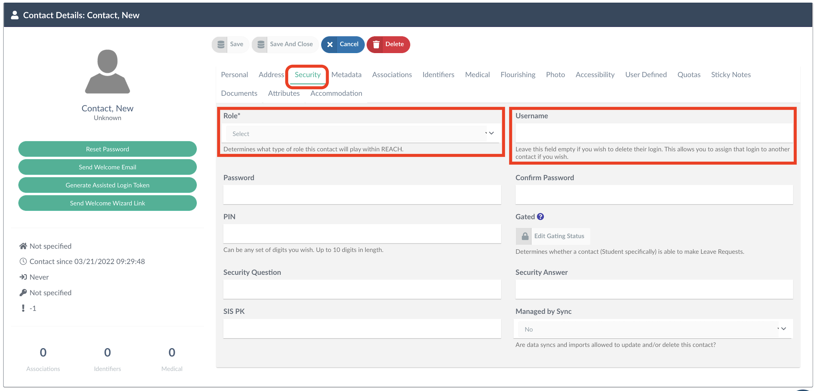Click the home icon beside Not specified
Screen dimensions: 817x391
(23, 246)
